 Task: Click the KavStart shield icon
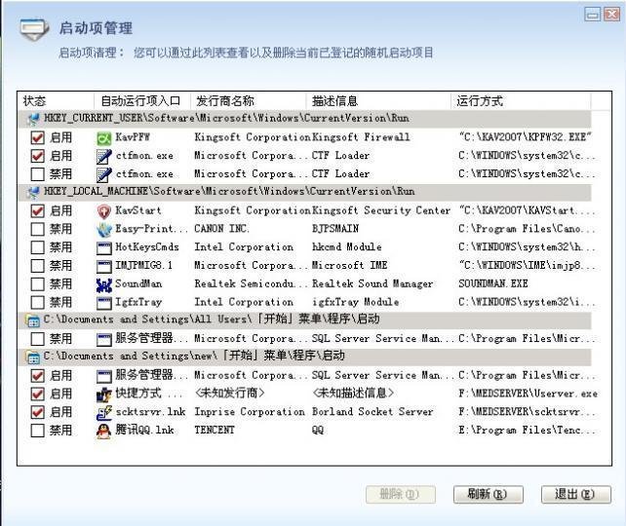[x=103, y=211]
